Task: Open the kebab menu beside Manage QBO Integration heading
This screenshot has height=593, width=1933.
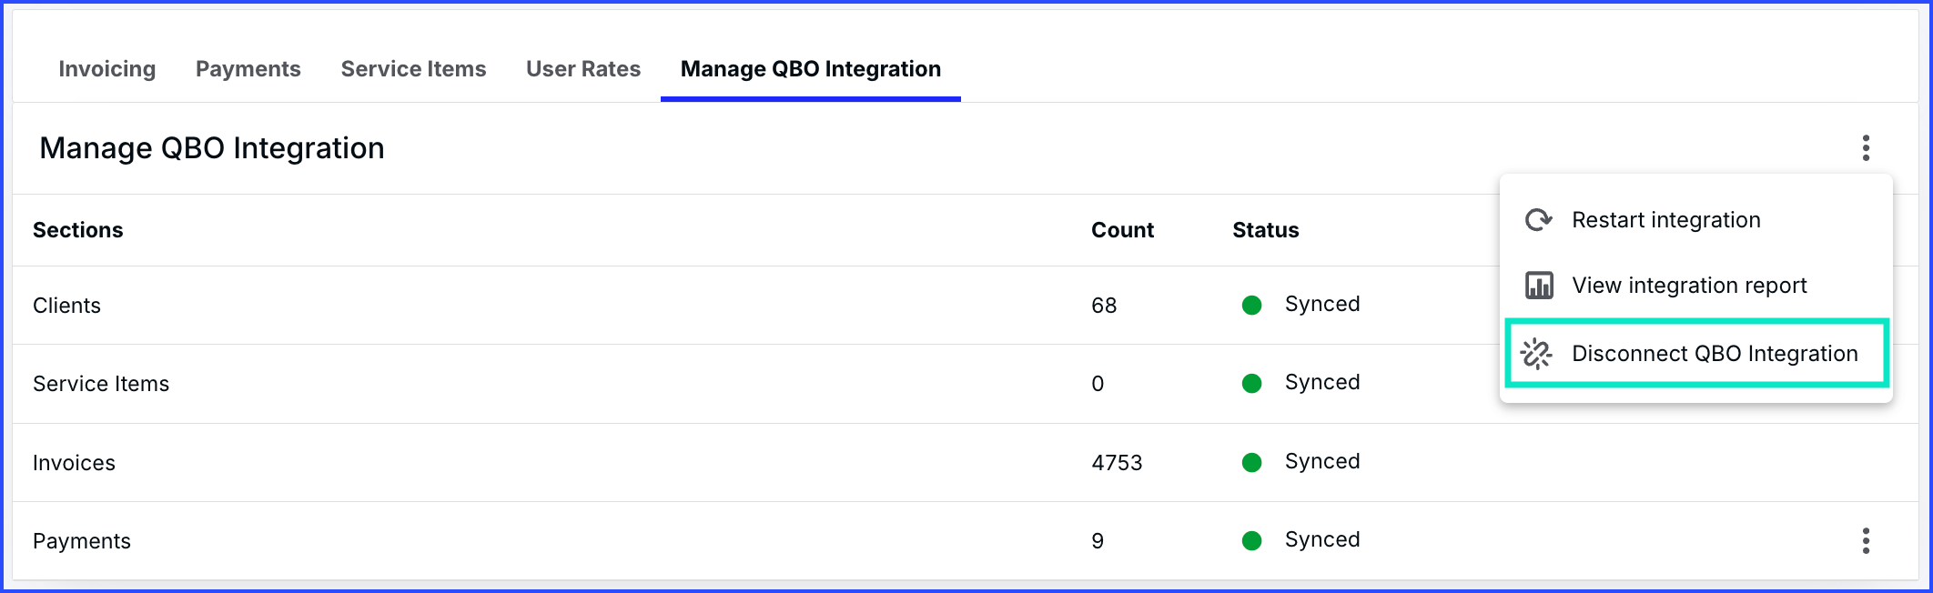Action: (1866, 148)
